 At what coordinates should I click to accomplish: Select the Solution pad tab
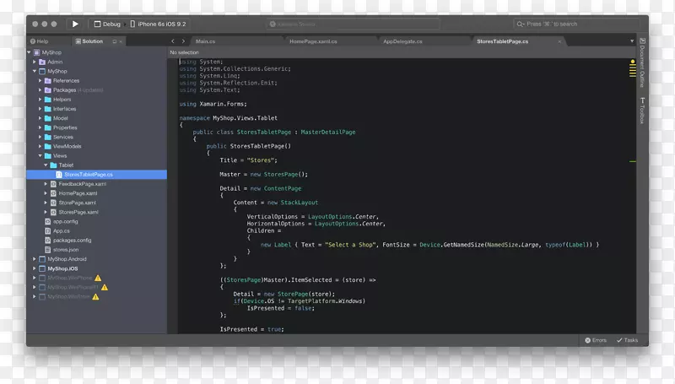pyautogui.click(x=89, y=41)
